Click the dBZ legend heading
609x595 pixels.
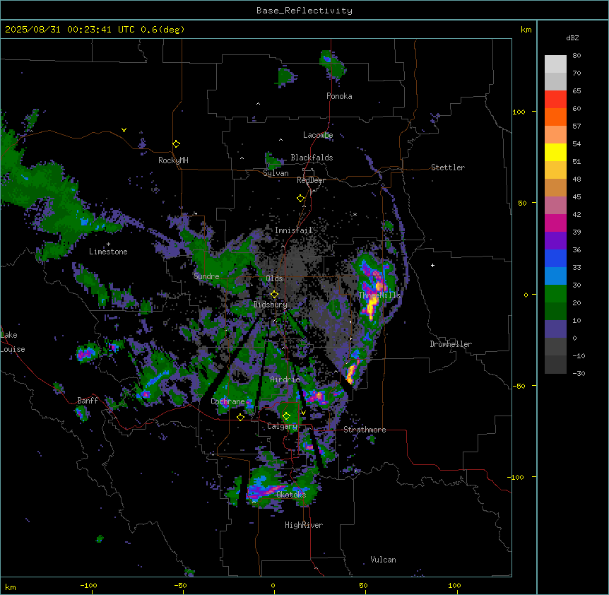pos(572,37)
